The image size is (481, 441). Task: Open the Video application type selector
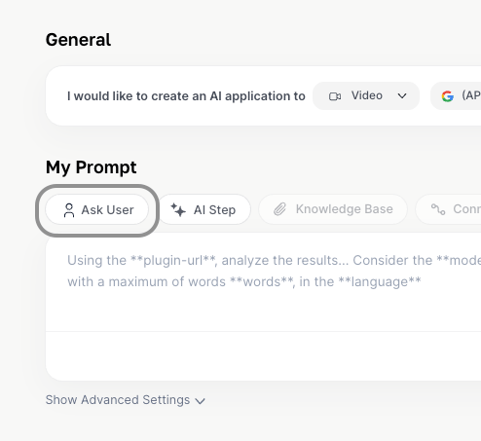pyautogui.click(x=366, y=96)
